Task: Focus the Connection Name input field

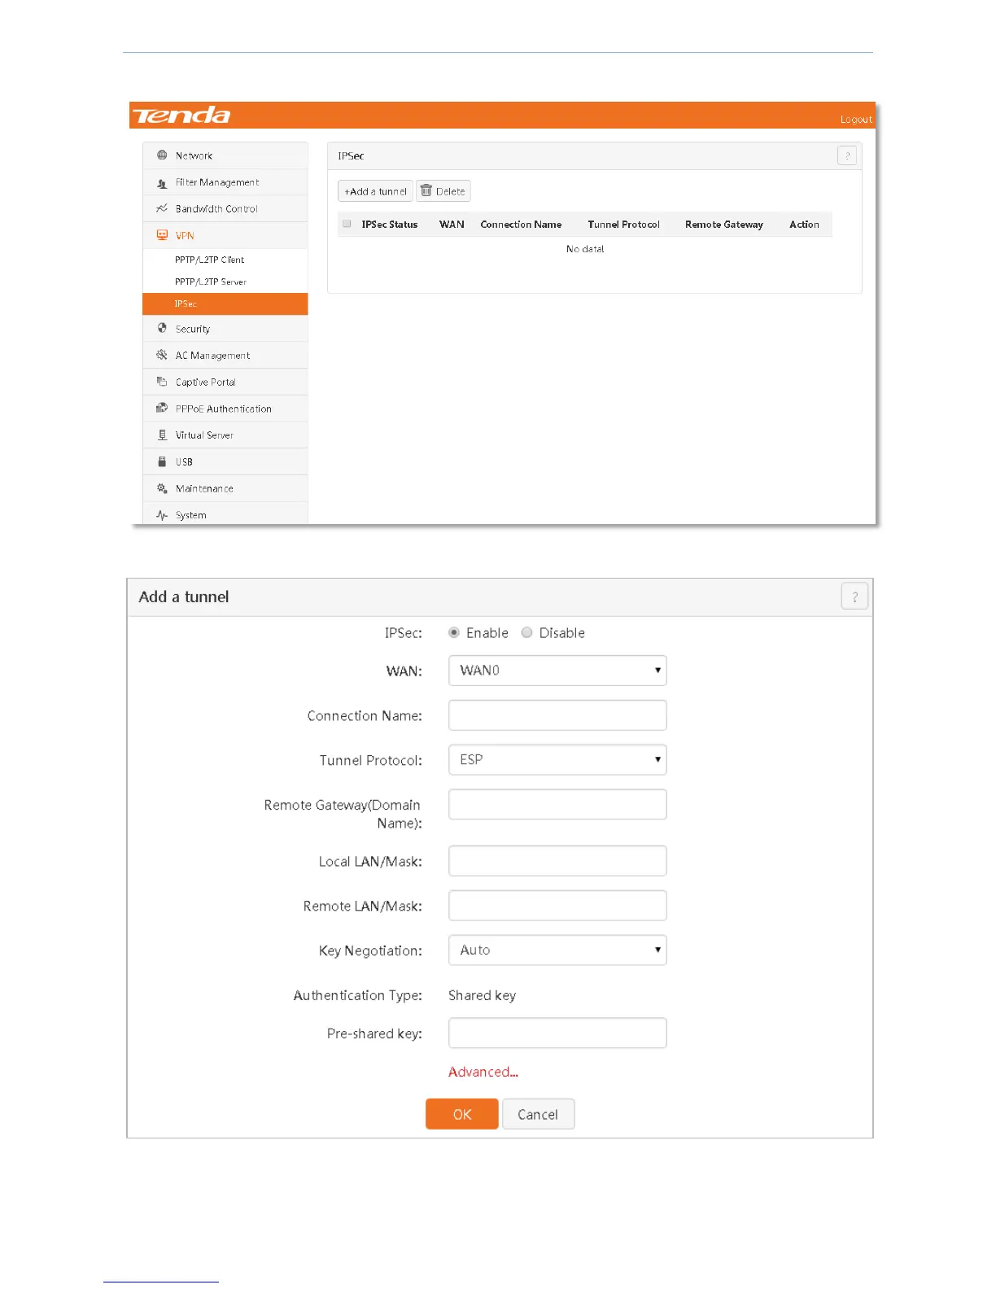Action: pyautogui.click(x=557, y=715)
